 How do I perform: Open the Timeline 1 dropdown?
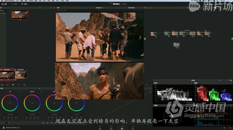[100, 8]
